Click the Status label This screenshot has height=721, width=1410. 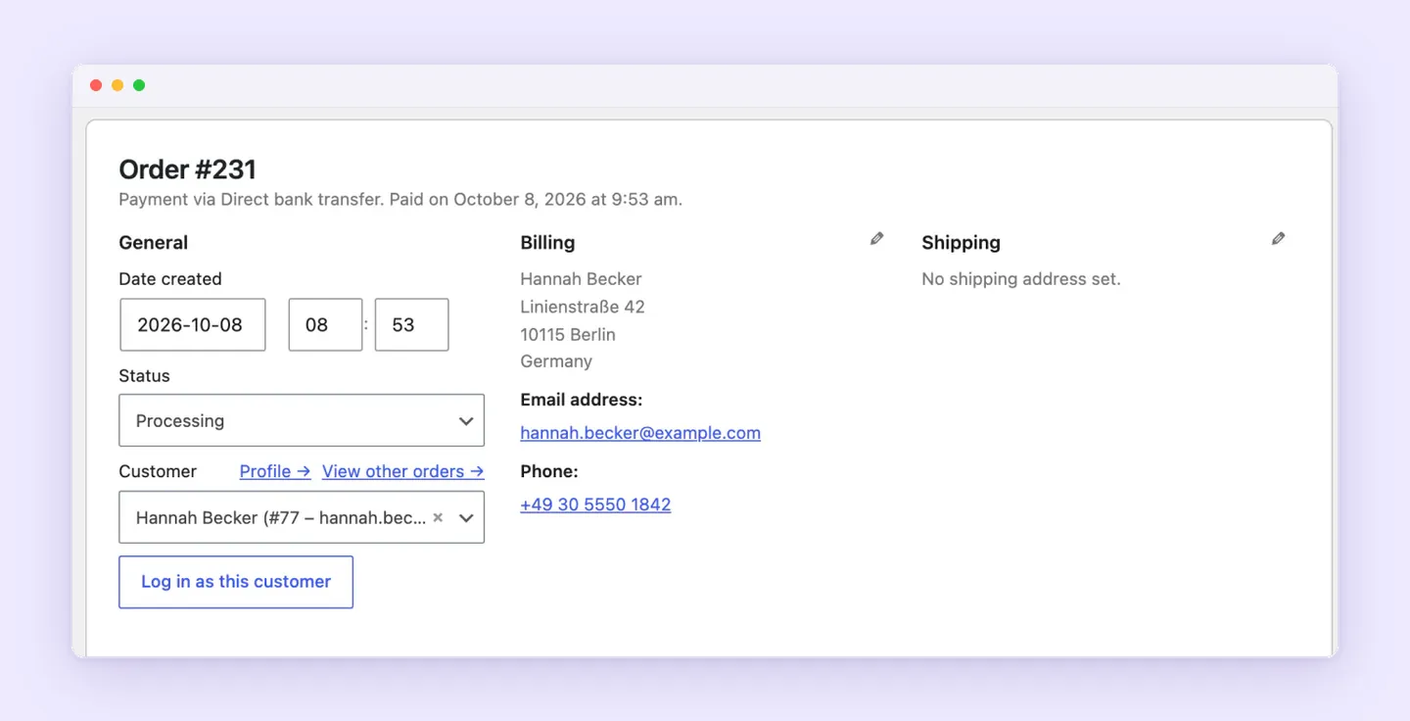pyautogui.click(x=144, y=376)
